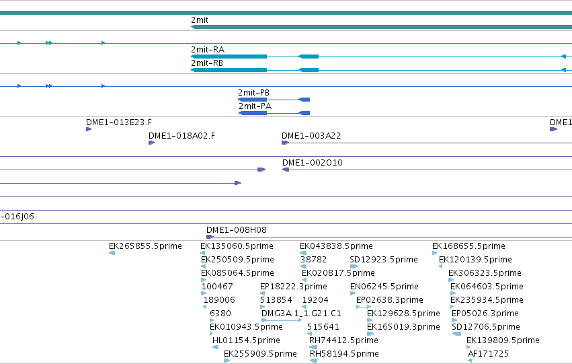Click the DMG3A.1_1.G21.C1 feature line
The width and height of the screenshot is (572, 364).
point(282,320)
